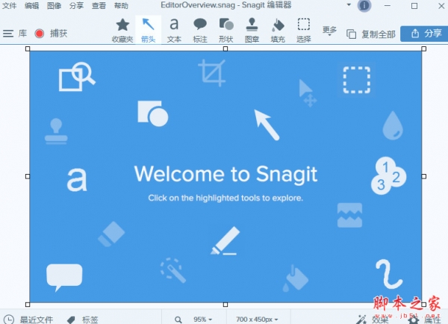Click the letter 'a' text icon on canvas
Screen dimensions: 448x324
tap(77, 180)
